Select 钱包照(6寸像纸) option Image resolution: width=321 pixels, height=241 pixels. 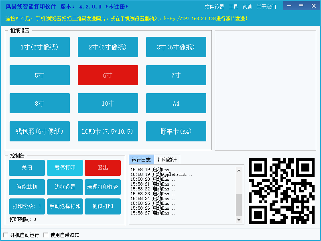(x=40, y=131)
